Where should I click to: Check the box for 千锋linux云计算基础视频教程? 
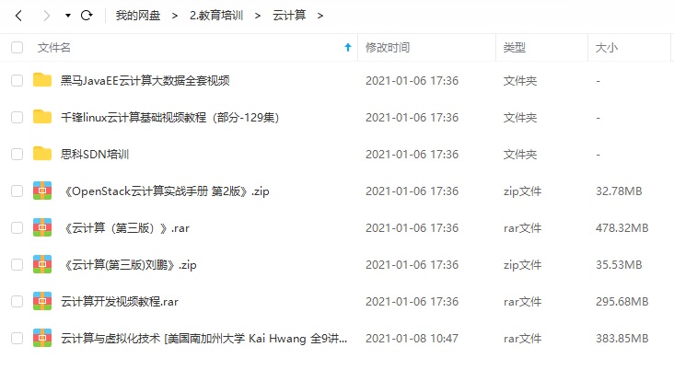point(17,117)
